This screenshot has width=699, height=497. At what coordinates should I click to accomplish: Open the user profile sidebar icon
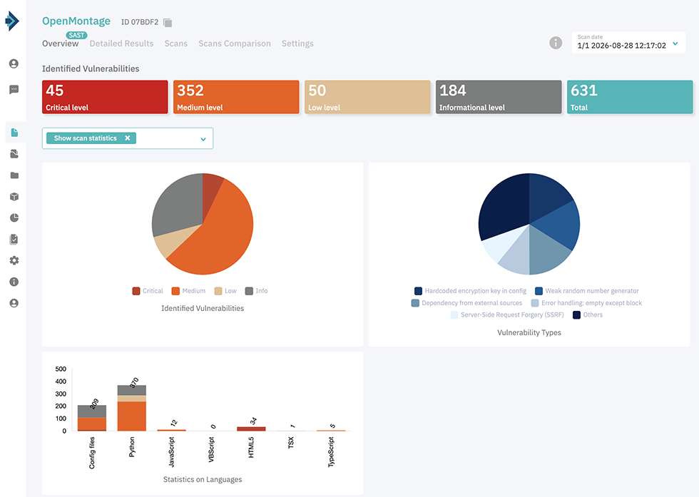point(14,63)
